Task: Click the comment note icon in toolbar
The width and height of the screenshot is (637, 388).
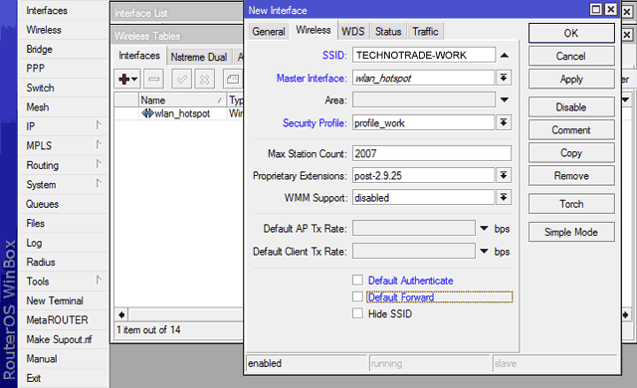Action: (233, 80)
